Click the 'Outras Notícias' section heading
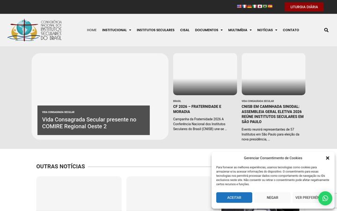The width and height of the screenshot is (337, 211). pos(60,166)
